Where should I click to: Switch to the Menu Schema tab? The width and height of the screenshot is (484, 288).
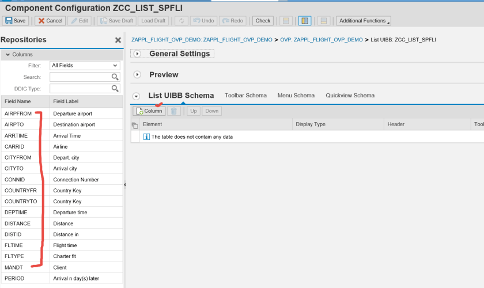pos(296,96)
